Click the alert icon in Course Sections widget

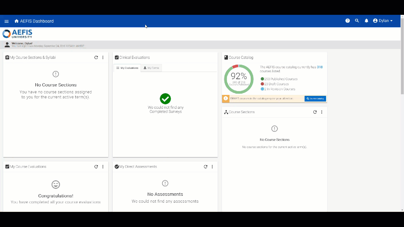point(275,129)
